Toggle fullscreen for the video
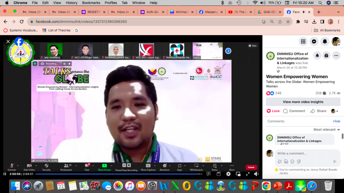344x193 pixels. (x=248, y=174)
